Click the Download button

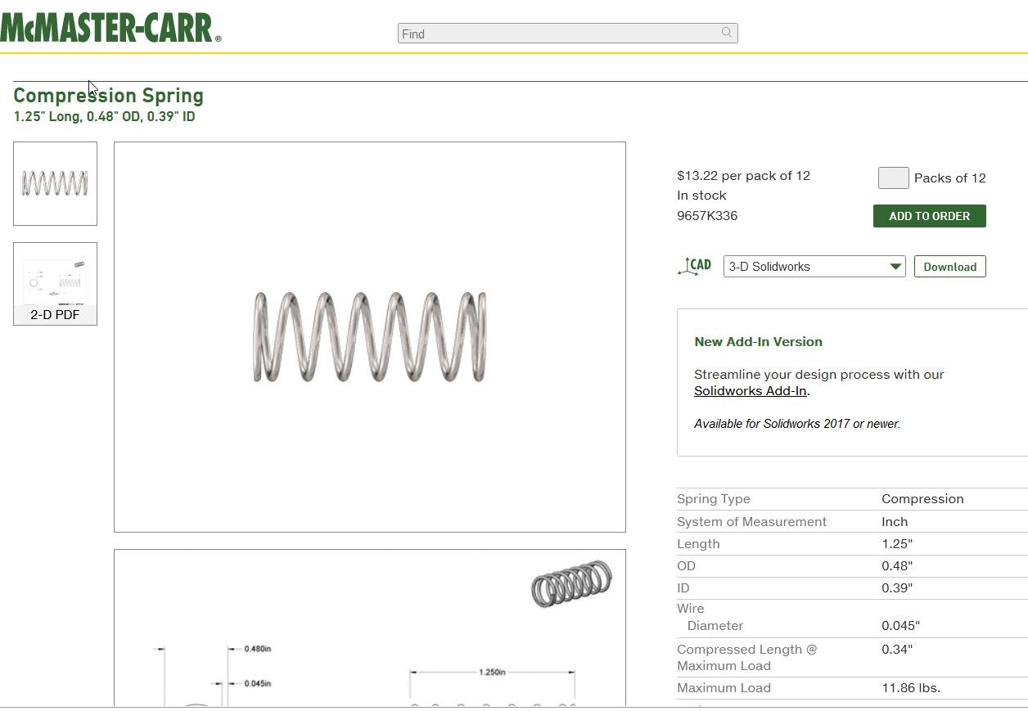[949, 266]
